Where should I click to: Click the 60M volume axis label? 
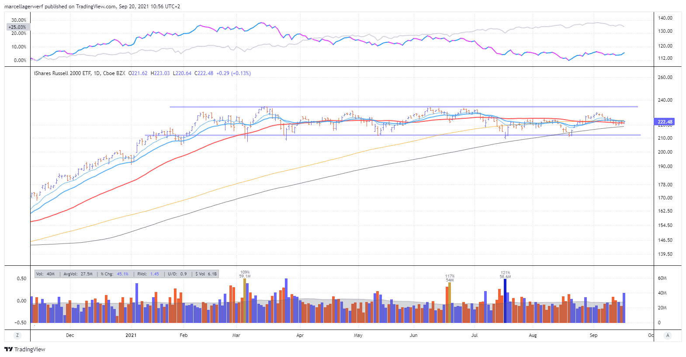[662, 278]
